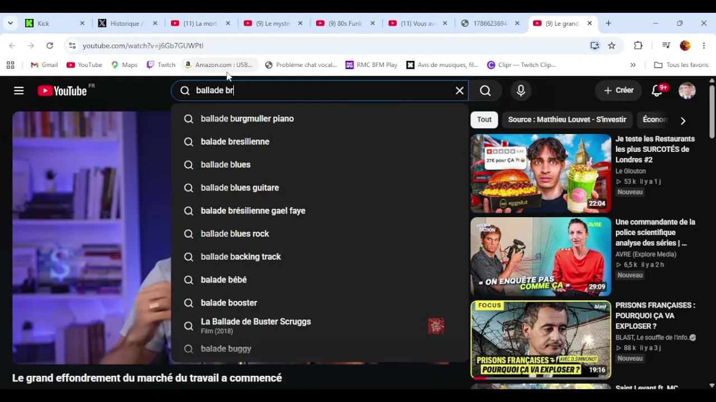Viewport: 716px width, 402px height.
Task: Open the Le Glouton restaurants video thumbnail
Action: (541, 174)
